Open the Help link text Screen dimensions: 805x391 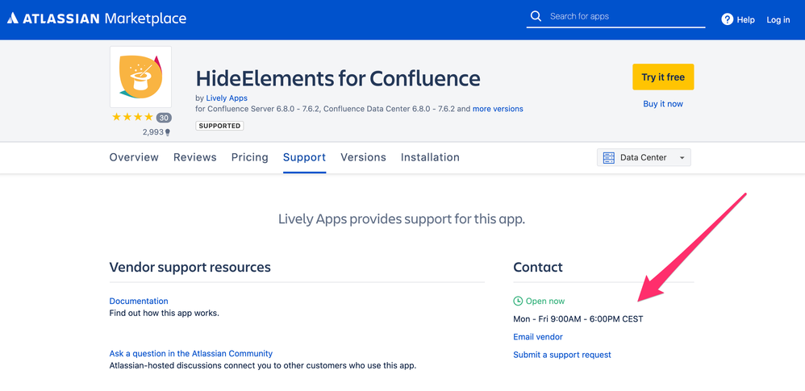(x=745, y=20)
